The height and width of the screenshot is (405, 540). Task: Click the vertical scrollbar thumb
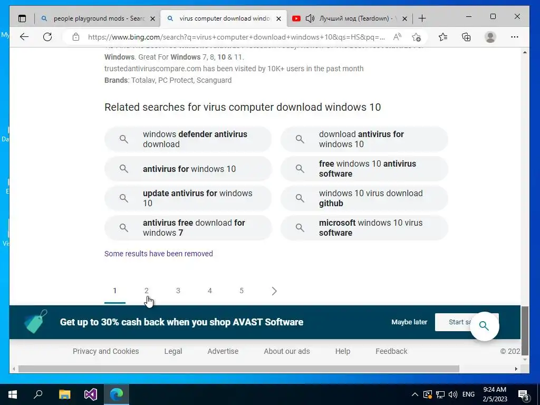tap(525, 331)
